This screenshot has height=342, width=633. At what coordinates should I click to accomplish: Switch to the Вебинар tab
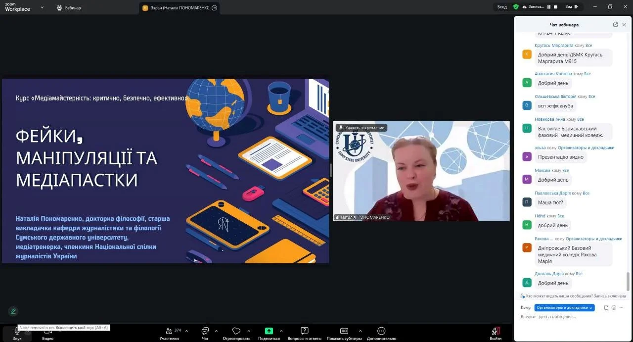(x=69, y=8)
